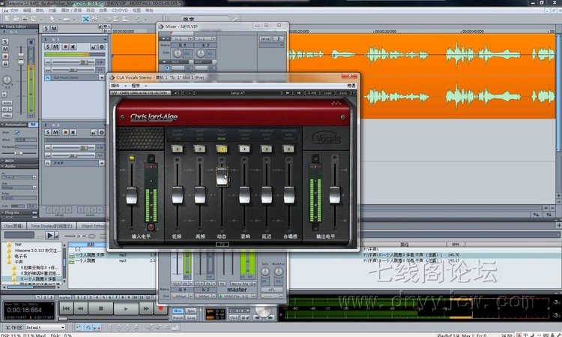Click next preset arrow in CLA Vocals
The image size is (562, 337).
coord(298,93)
